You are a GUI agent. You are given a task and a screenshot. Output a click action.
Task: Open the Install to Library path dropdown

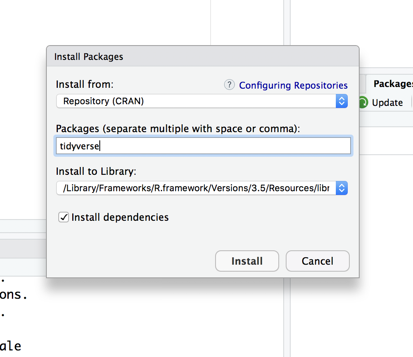[196, 188]
